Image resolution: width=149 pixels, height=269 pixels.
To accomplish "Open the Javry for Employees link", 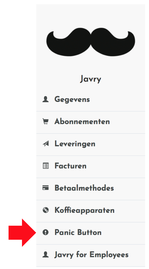I will pos(91,255).
